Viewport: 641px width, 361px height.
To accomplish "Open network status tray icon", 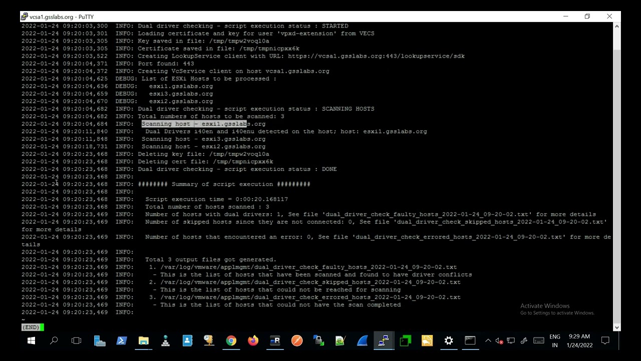I will click(511, 341).
